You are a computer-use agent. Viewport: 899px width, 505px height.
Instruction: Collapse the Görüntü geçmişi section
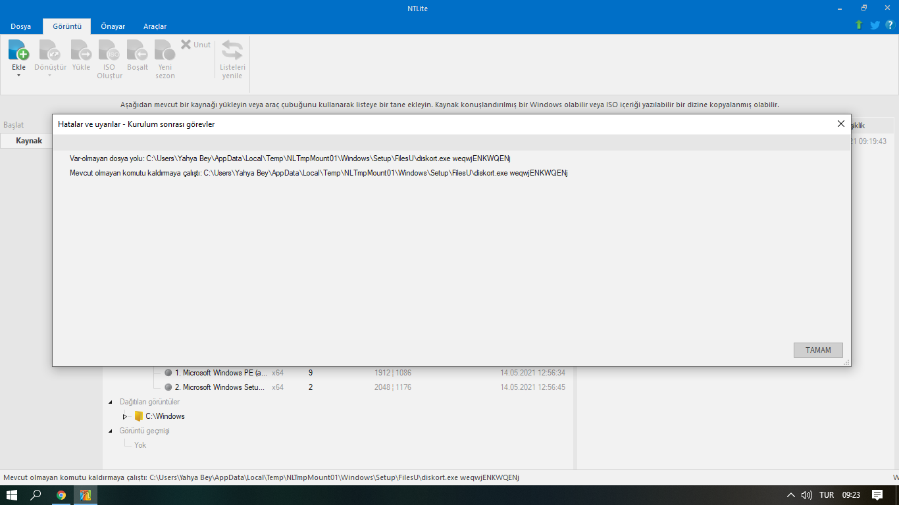click(111, 431)
